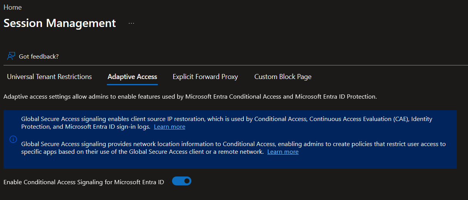
Task: Open the ellipsis menu beside Session Management
Action: click(x=132, y=24)
